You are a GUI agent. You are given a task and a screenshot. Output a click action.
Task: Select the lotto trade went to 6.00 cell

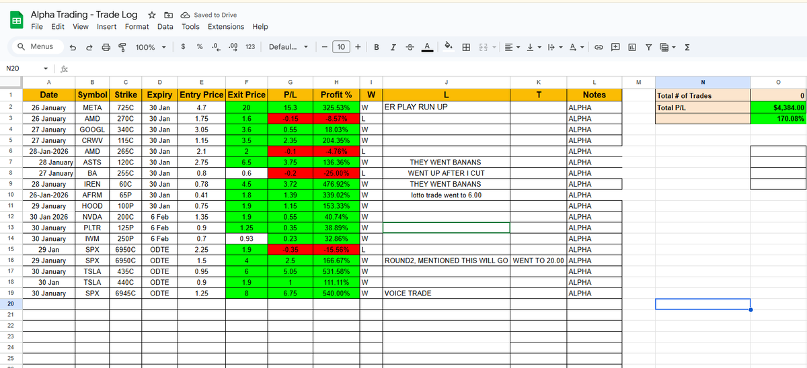(x=447, y=195)
